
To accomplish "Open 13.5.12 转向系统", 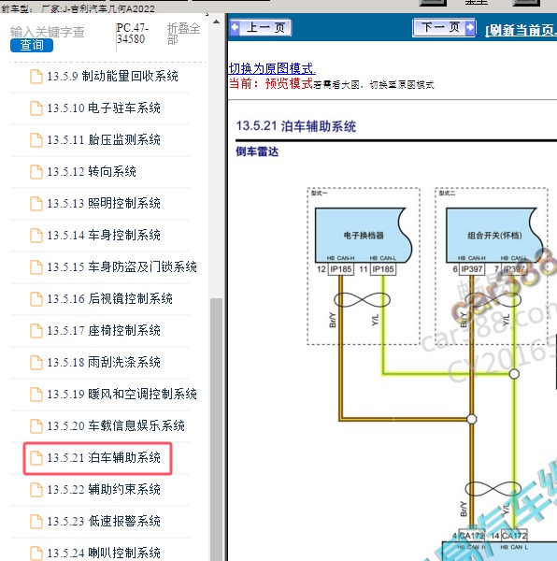I will click(92, 172).
